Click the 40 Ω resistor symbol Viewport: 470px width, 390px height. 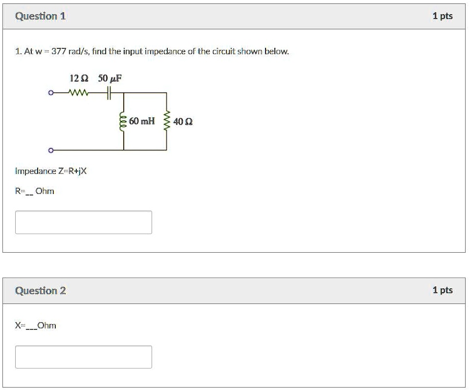pos(167,121)
